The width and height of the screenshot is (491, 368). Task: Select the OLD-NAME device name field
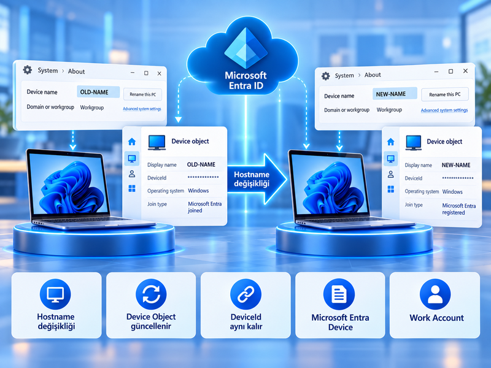98,92
